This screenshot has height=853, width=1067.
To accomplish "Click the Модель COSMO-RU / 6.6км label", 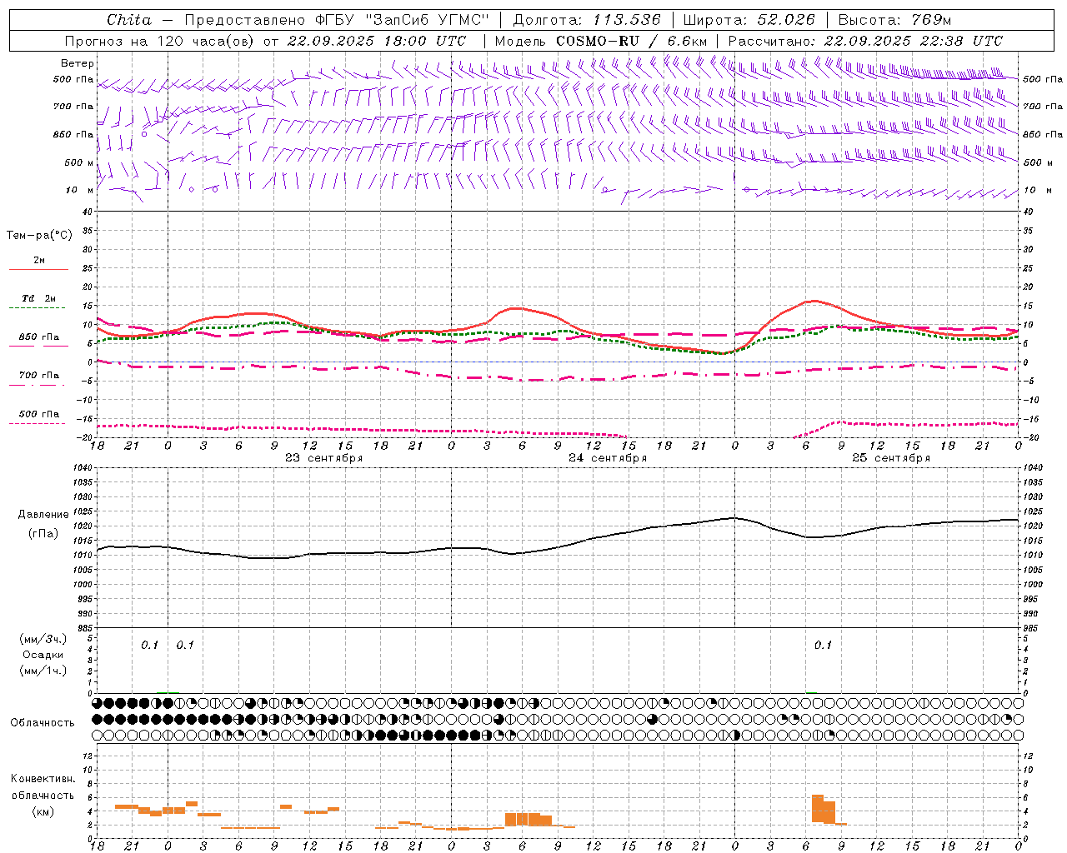I will point(601,41).
